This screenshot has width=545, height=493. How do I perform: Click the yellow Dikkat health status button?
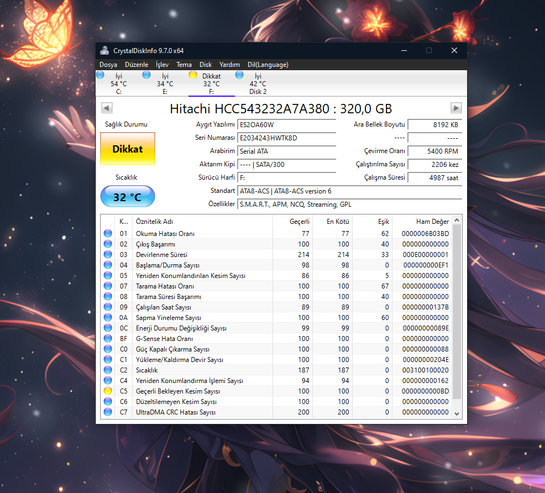coord(128,149)
